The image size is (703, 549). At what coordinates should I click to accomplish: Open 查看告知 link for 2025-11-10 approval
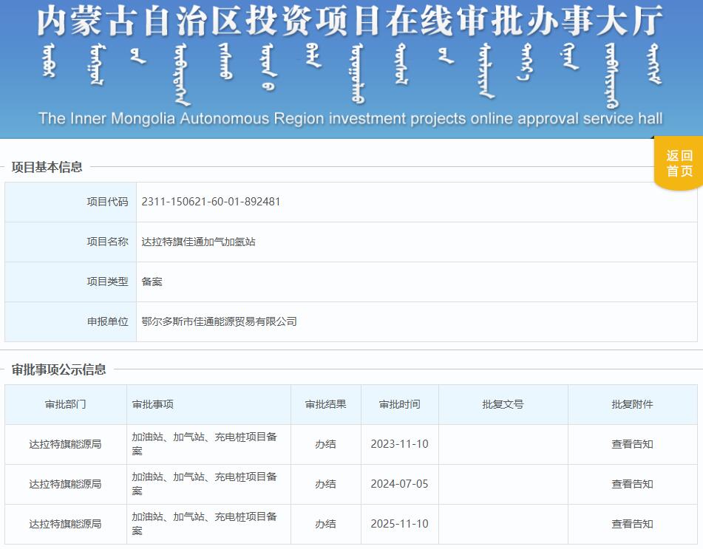point(632,524)
